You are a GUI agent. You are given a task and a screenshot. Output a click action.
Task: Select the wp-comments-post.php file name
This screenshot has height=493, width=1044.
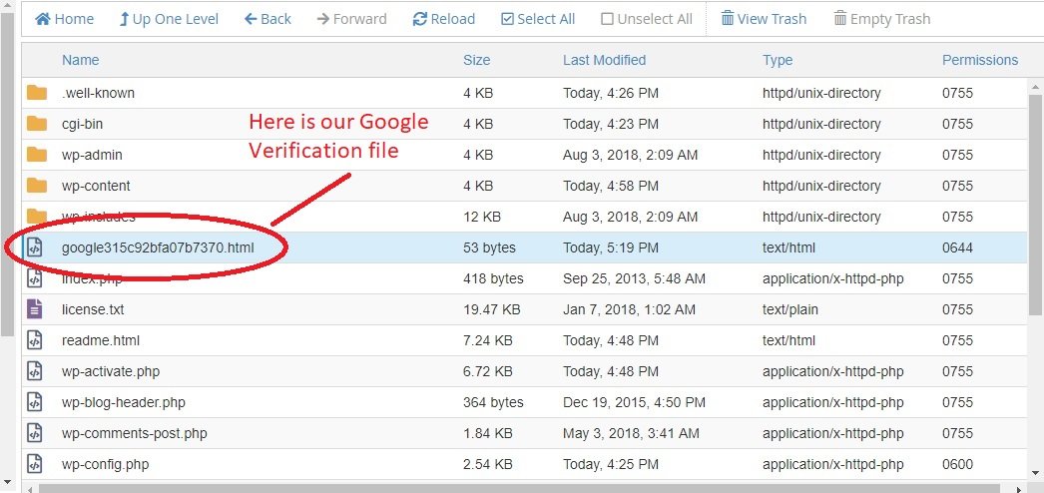coord(135,434)
